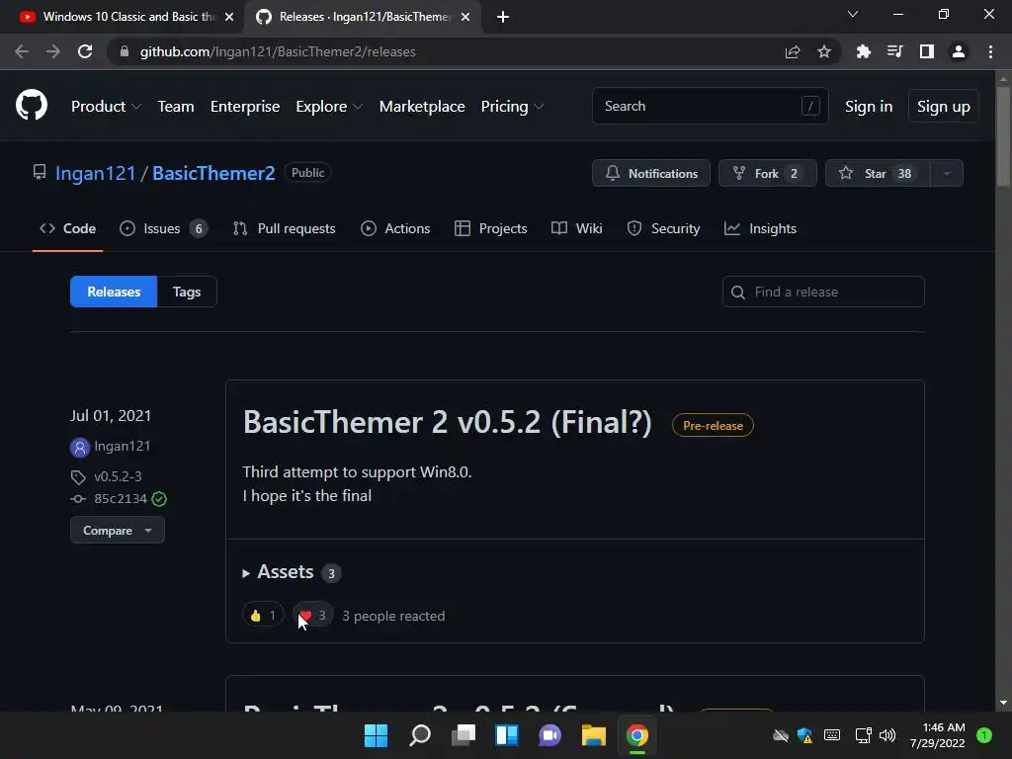The image size is (1012, 759).
Task: Click the heart reaction
Action: (x=313, y=615)
